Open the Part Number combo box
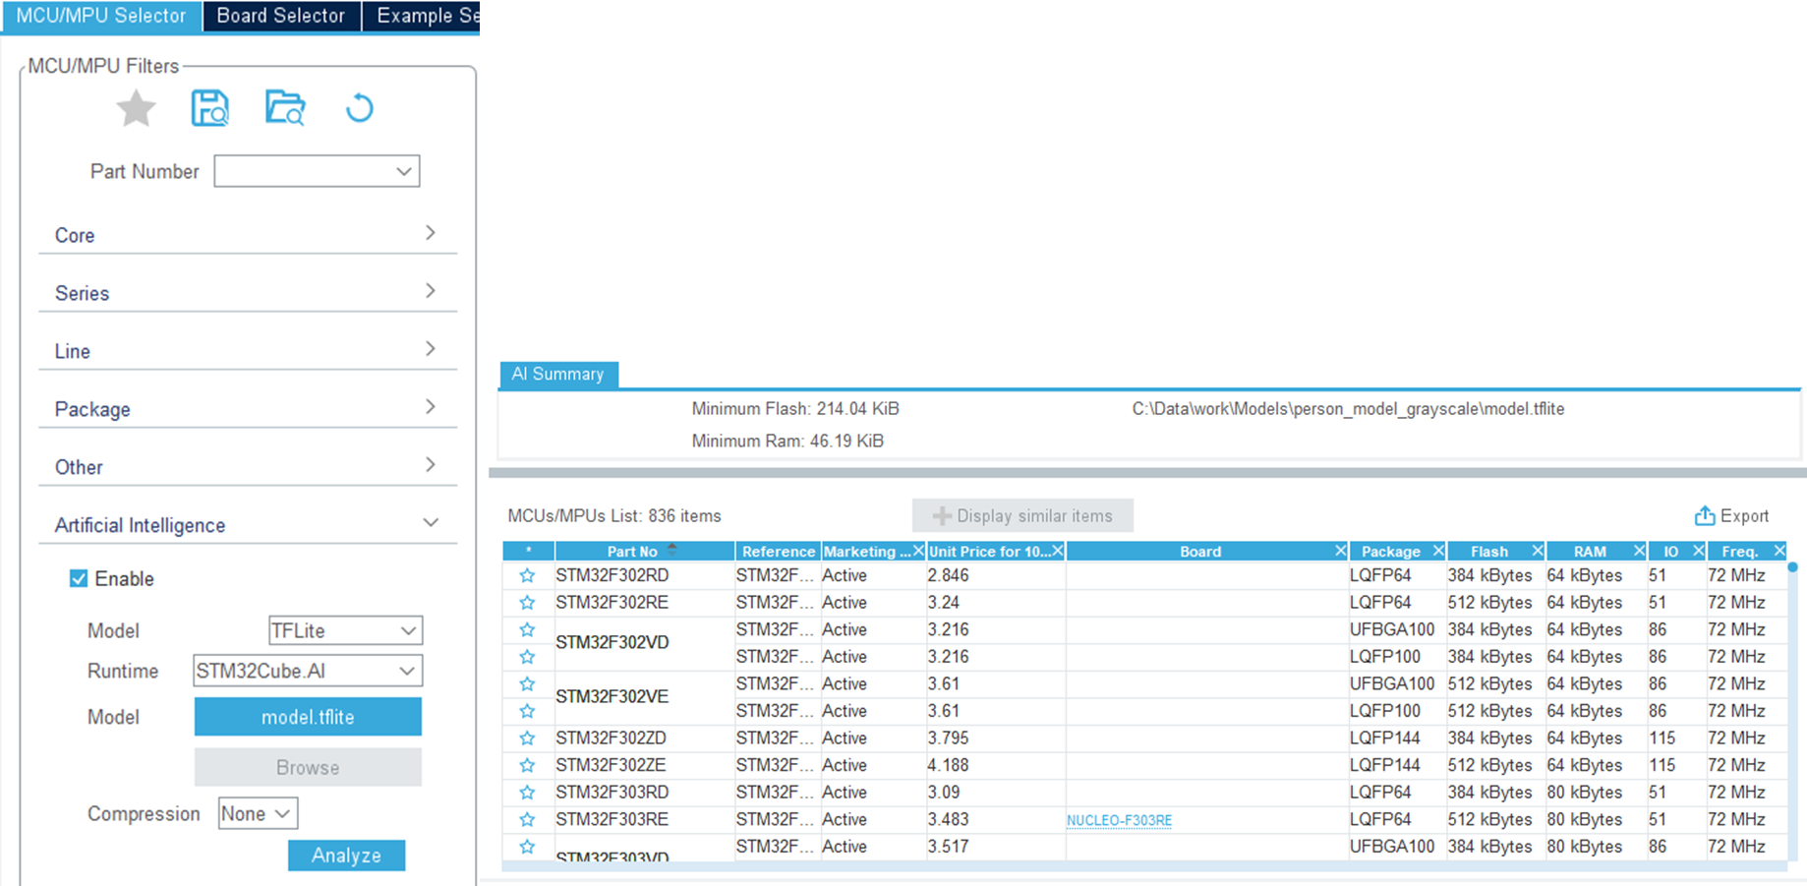 point(317,171)
